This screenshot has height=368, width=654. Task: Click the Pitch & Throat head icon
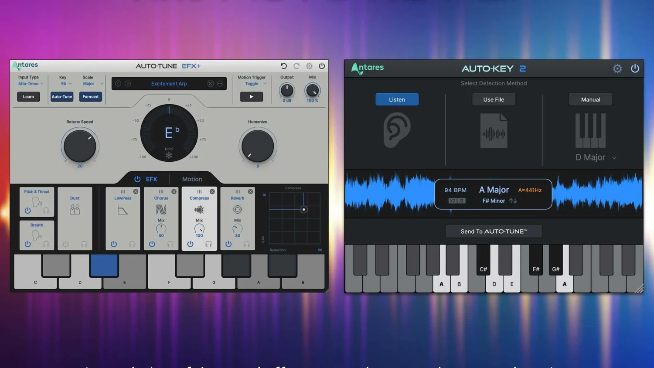(37, 202)
